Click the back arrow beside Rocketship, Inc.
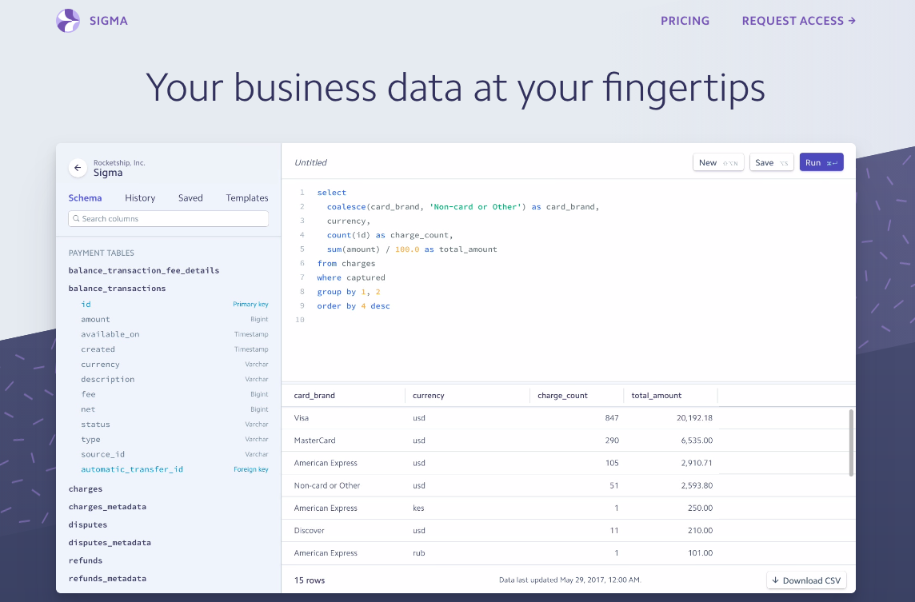Image resolution: width=915 pixels, height=602 pixels. click(78, 168)
